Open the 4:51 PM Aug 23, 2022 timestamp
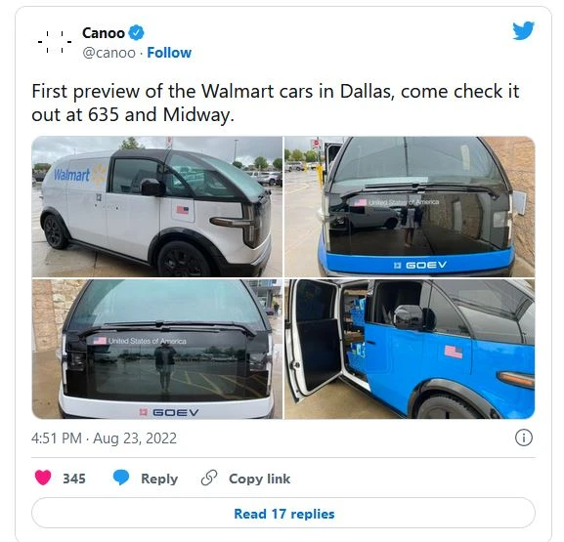 pos(104,438)
